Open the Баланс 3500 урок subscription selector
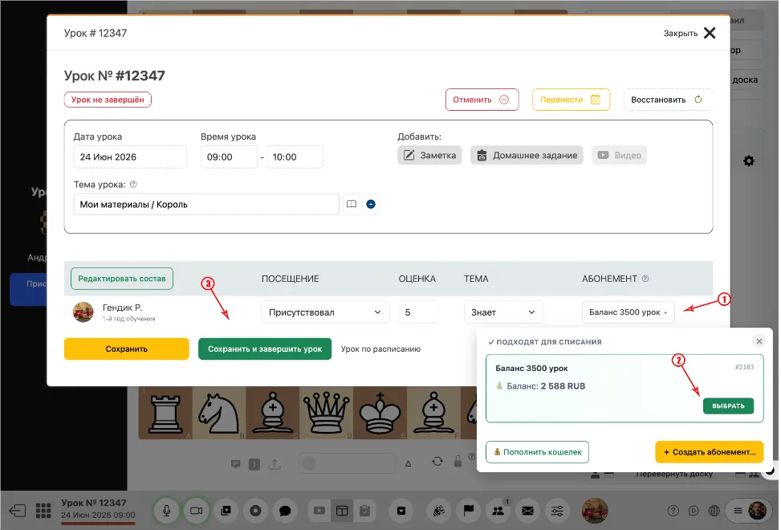Screen dimensions: 781x530 628,312
